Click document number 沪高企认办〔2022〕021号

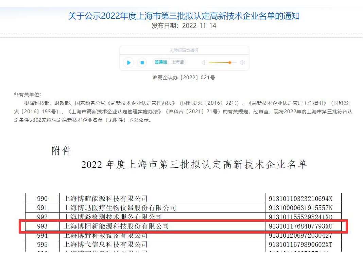pos(184,78)
